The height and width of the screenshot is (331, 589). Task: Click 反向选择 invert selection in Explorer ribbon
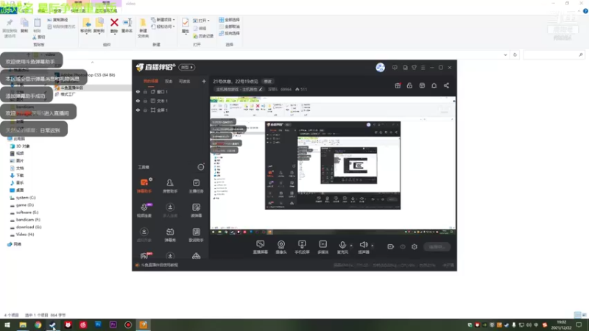[229, 33]
